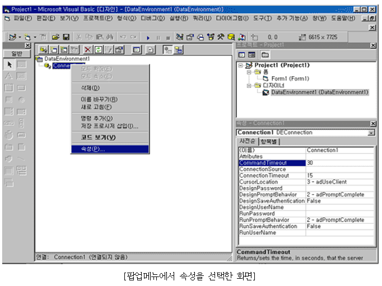Screen dimensions: 382x286
Task: Open Properties Window from main toolbar icon
Action: [x=190, y=37]
